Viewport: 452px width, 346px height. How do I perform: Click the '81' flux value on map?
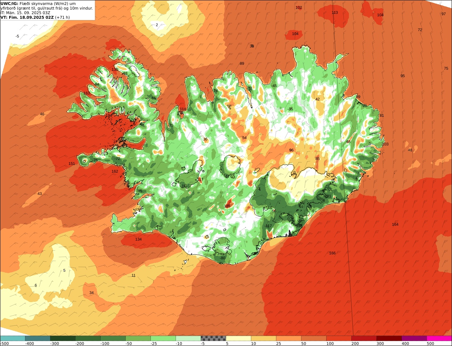[x=382, y=115]
